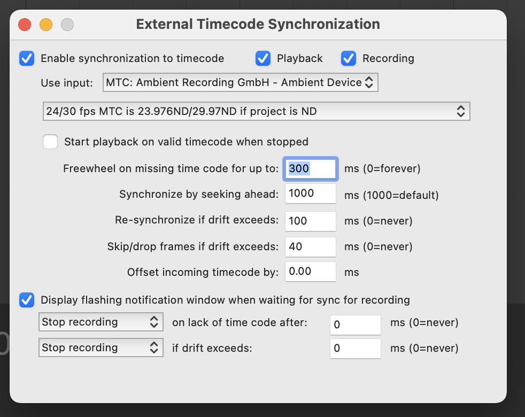The width and height of the screenshot is (525, 417).
Task: Disable the Enable synchronization to timecode checkbox
Action: (x=27, y=58)
